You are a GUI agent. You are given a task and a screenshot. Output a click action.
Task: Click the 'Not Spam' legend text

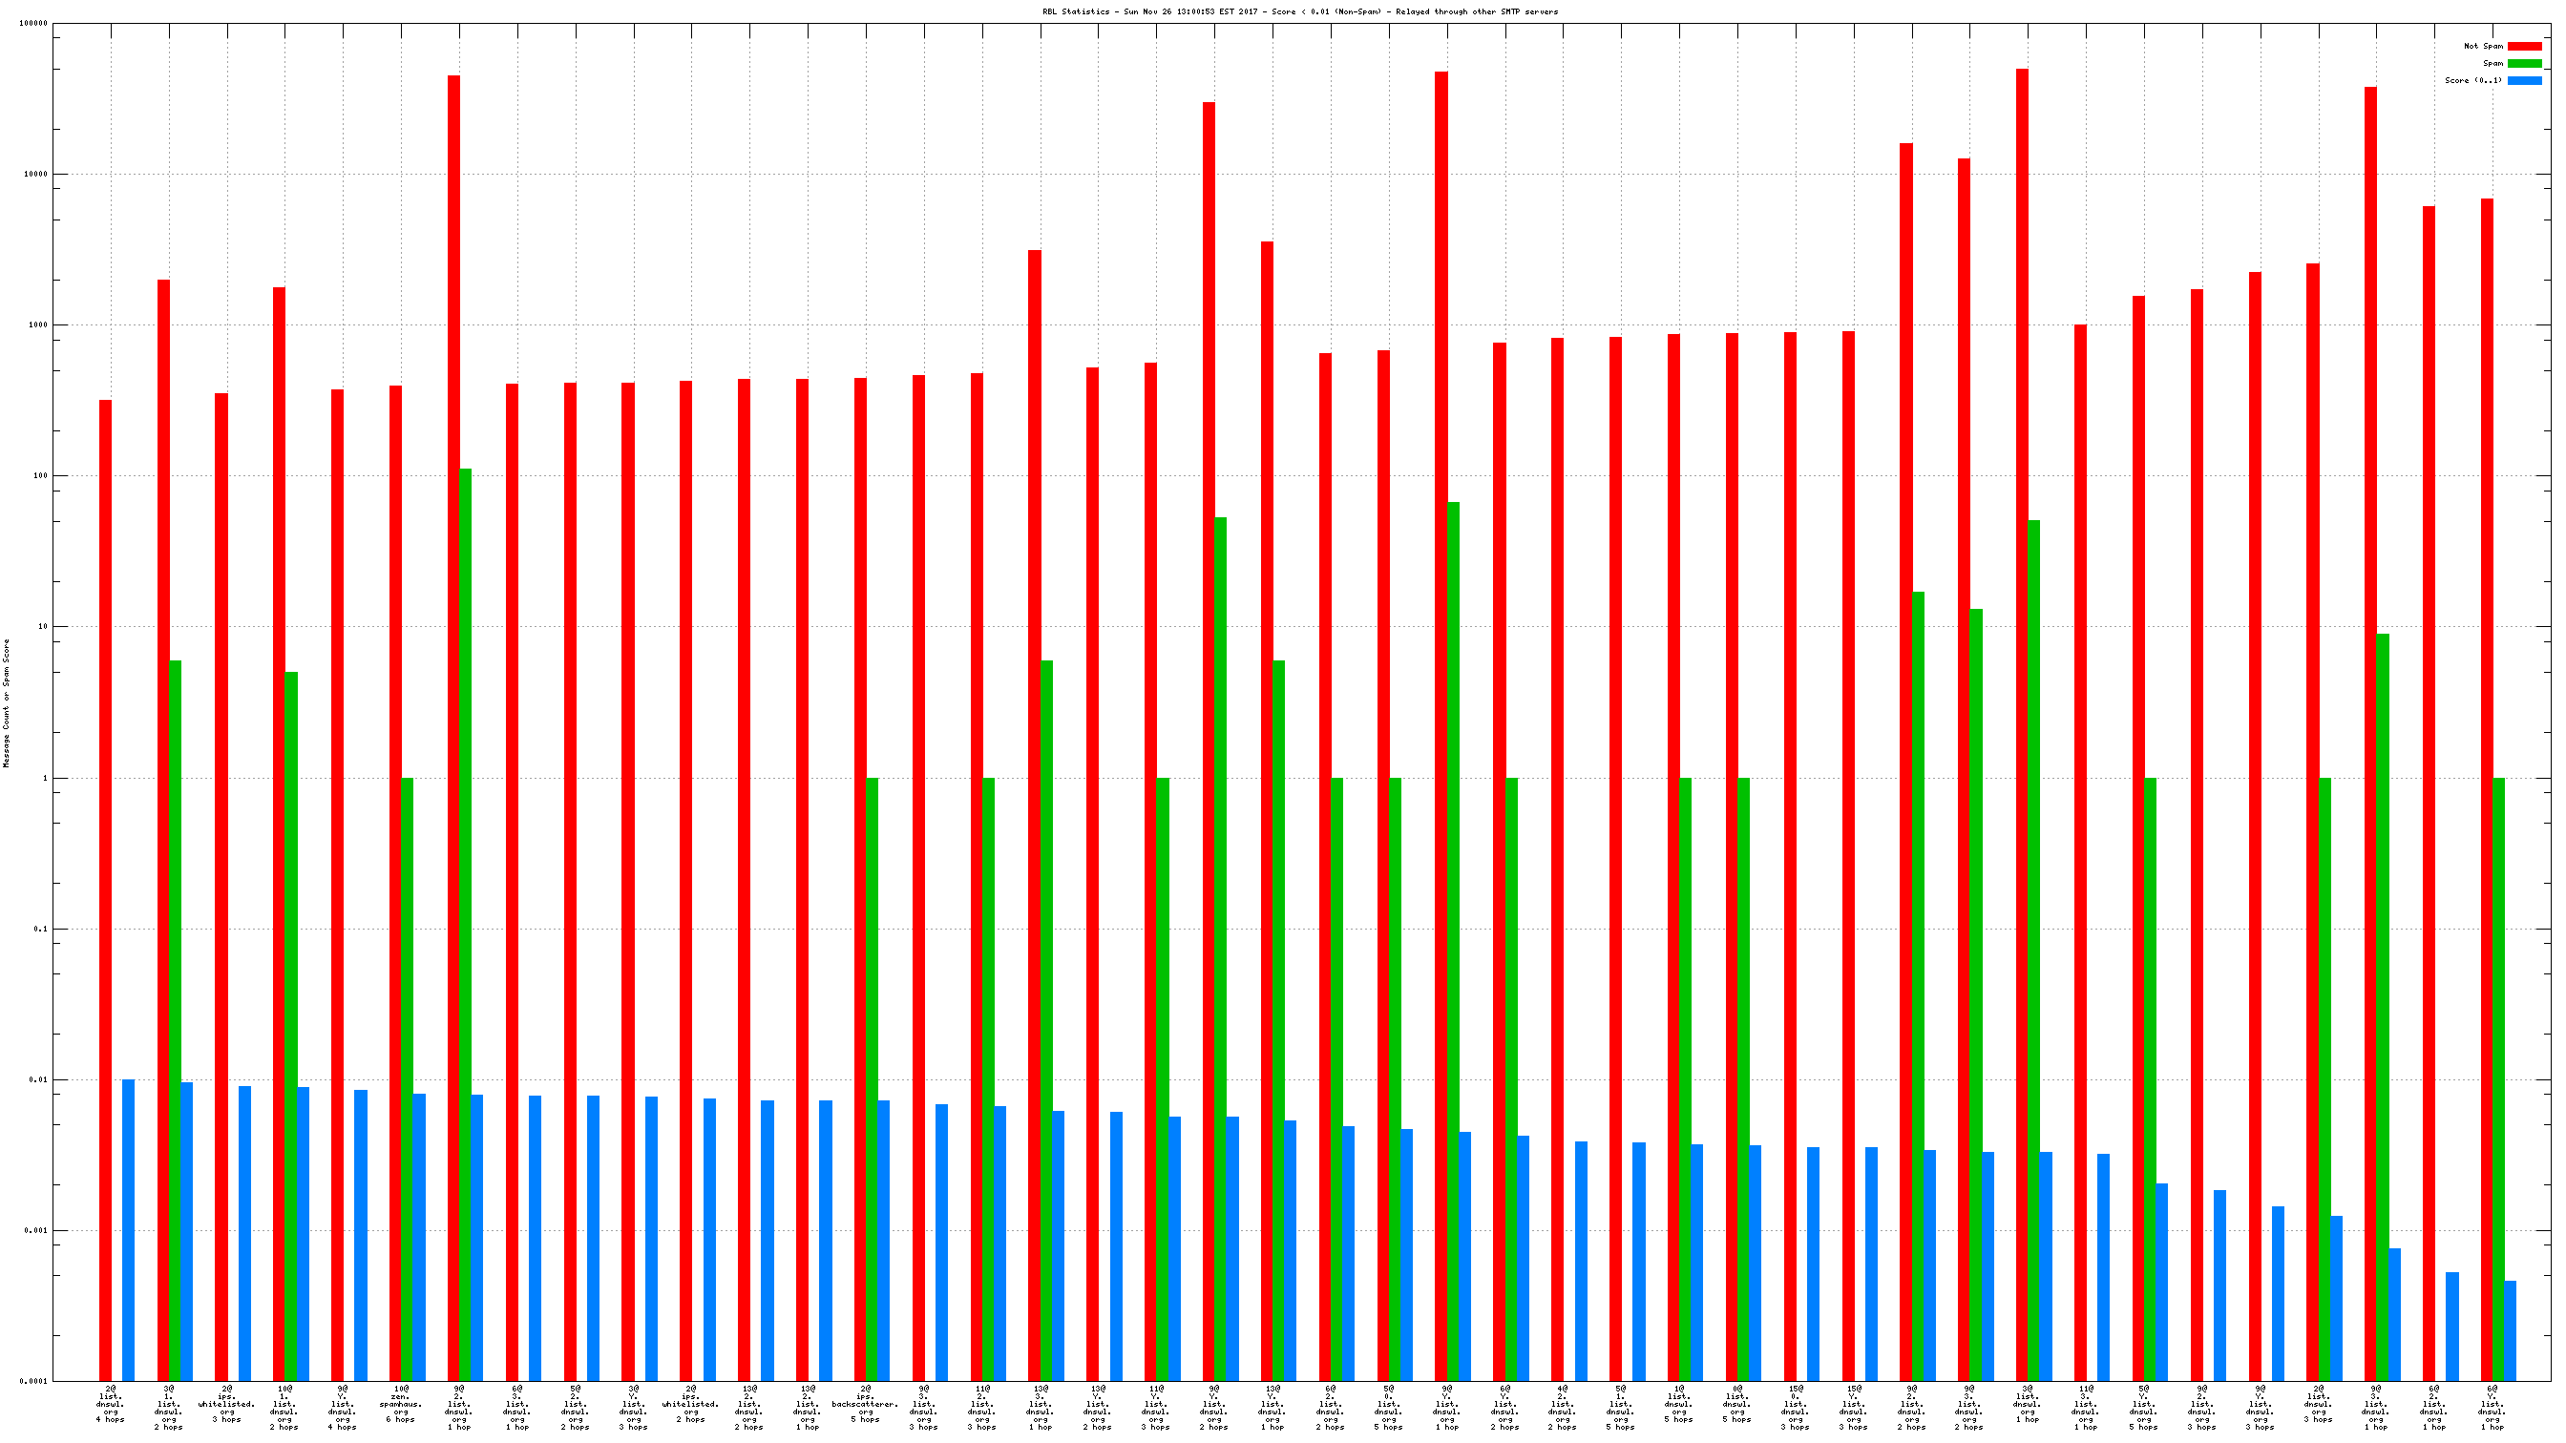[x=2482, y=46]
